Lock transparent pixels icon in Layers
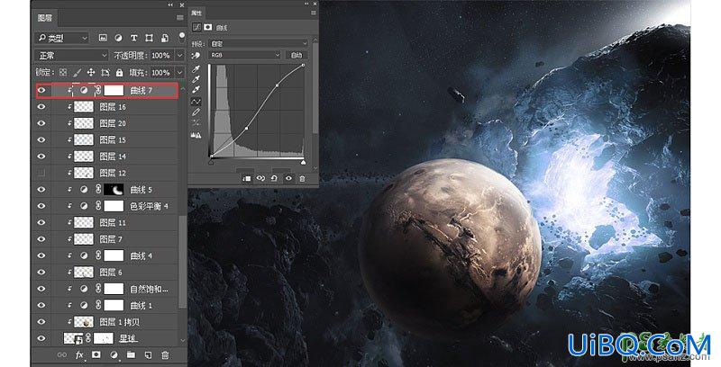 pyautogui.click(x=63, y=73)
